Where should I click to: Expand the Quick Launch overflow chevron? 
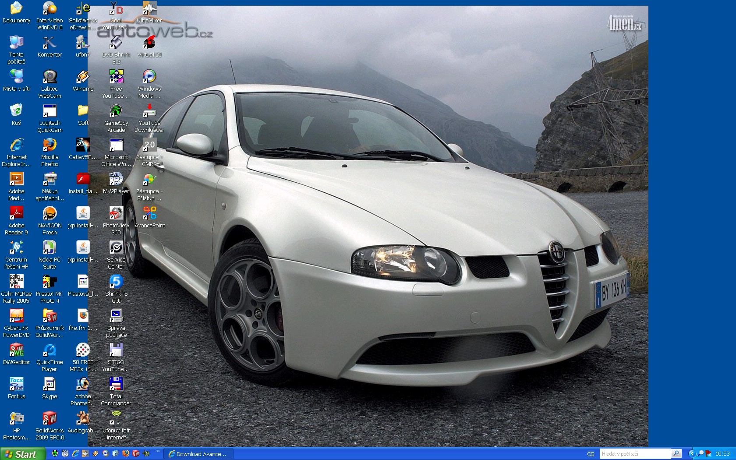pyautogui.click(x=158, y=451)
